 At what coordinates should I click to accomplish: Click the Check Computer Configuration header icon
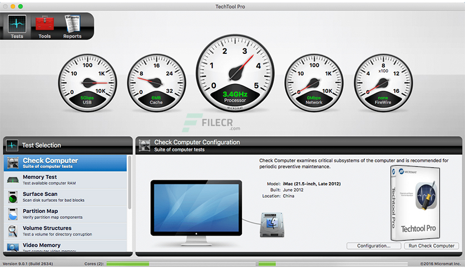[145, 145]
